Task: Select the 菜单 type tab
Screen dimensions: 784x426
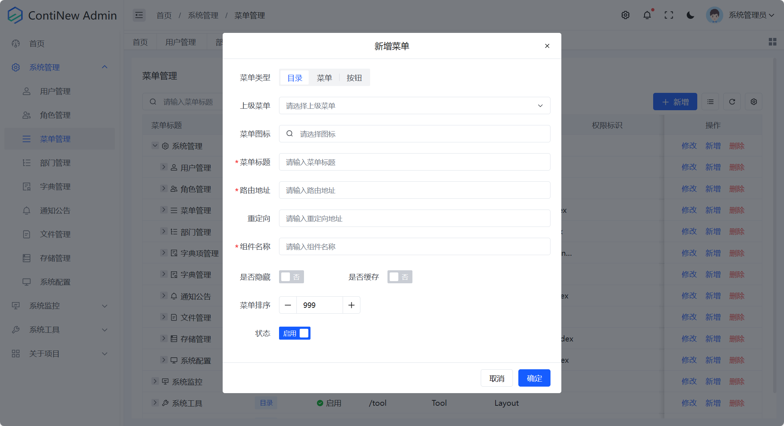Action: click(x=324, y=77)
